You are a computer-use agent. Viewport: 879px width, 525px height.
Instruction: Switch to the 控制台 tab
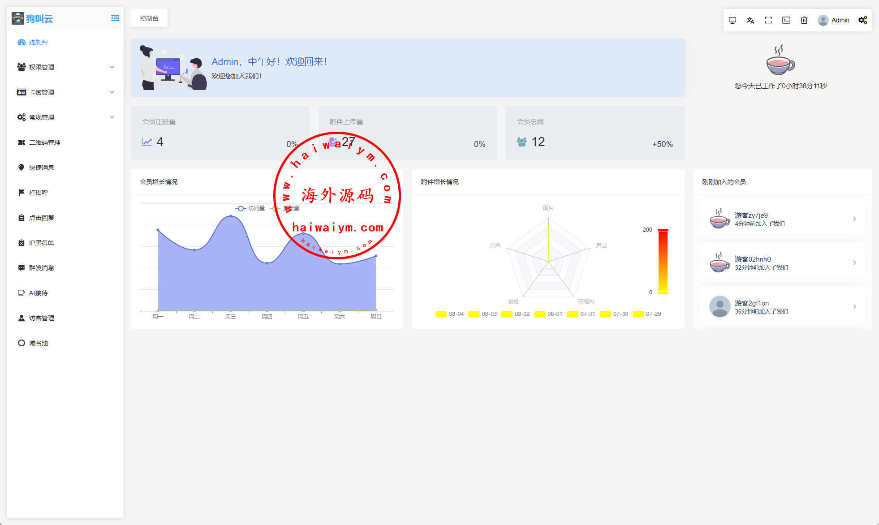(149, 18)
